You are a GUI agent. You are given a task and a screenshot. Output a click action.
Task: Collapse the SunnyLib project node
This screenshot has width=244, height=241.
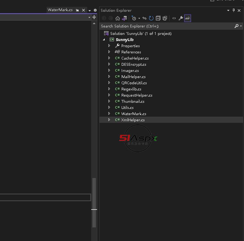[104, 39]
